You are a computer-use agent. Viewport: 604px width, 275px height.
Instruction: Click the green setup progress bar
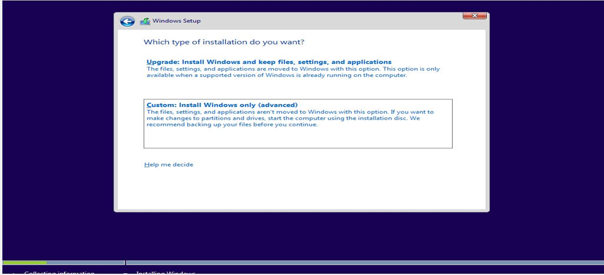point(25,263)
